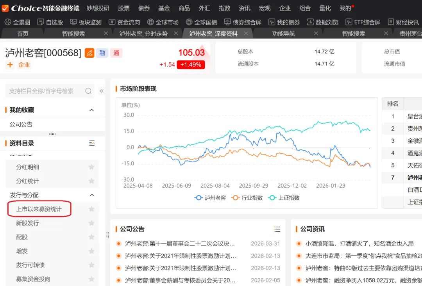
Task: Open 基金 menu
Action: pyautogui.click(x=164, y=8)
